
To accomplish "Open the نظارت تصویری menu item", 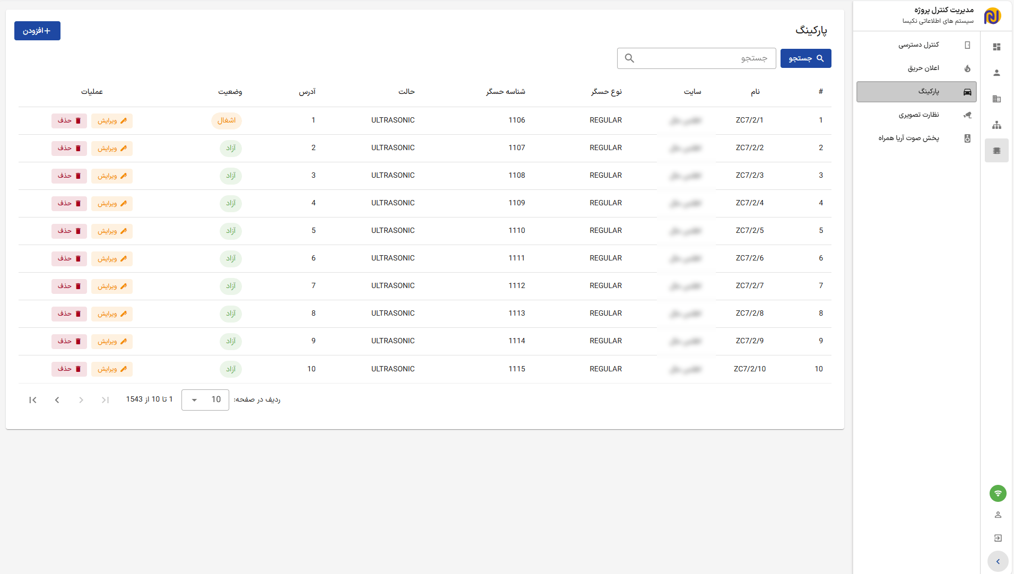I will [918, 115].
